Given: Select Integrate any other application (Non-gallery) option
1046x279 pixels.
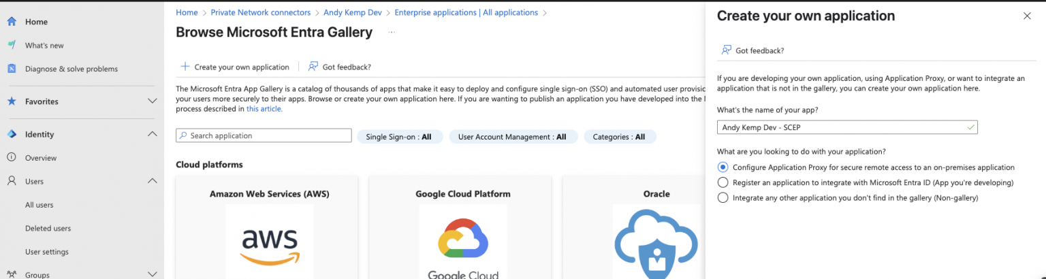Looking at the screenshot, I should click(x=723, y=197).
